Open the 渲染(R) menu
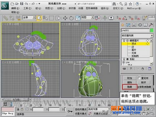This screenshot has width=156, height=117. (105, 8)
